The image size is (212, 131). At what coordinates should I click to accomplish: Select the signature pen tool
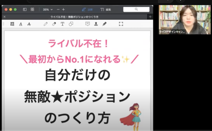[104, 24]
